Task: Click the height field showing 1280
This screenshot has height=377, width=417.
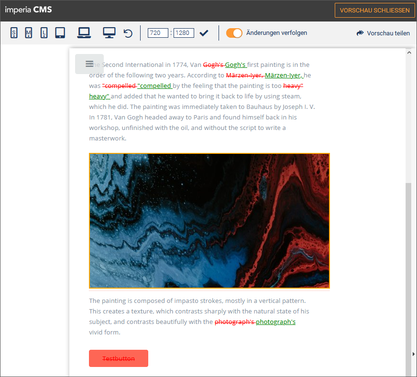Action: (184, 33)
